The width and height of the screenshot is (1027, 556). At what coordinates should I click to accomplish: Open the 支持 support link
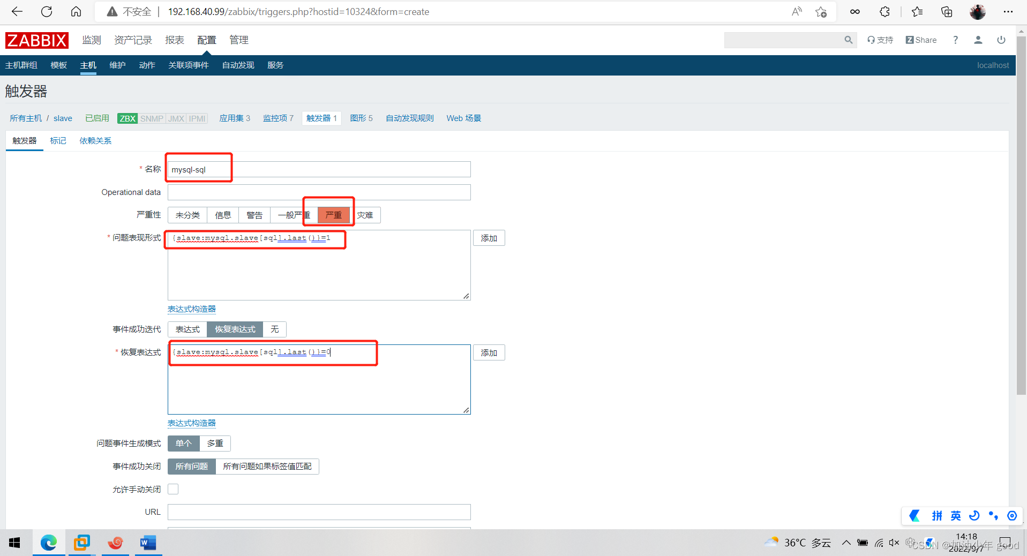tap(880, 40)
